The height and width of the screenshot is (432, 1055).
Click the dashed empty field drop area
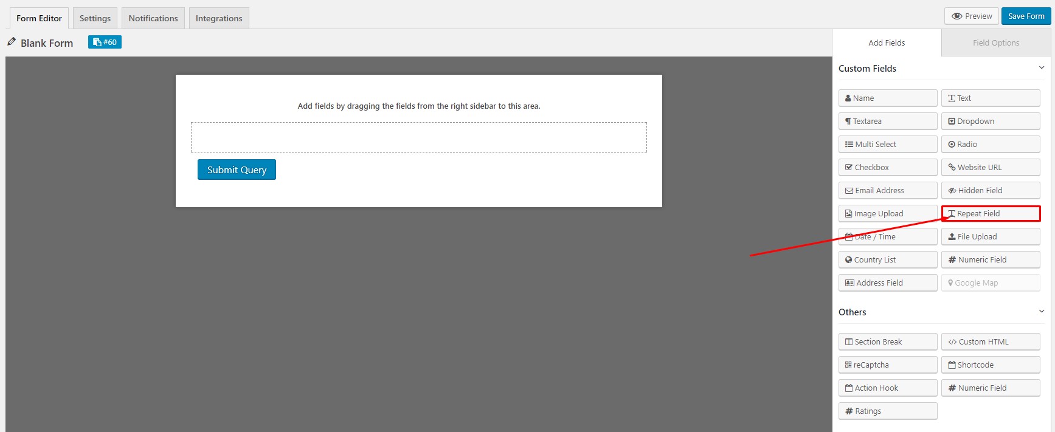point(418,137)
